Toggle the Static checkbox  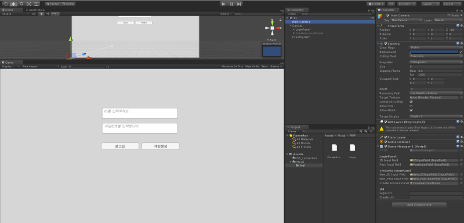(x=449, y=16)
